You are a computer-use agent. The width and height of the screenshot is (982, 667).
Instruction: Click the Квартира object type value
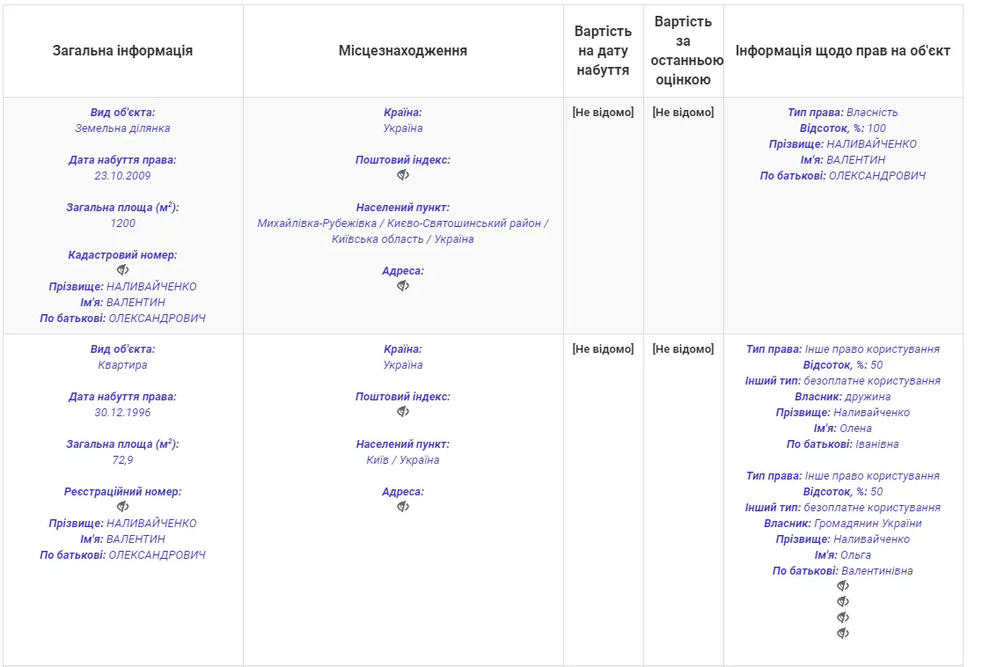tap(122, 365)
